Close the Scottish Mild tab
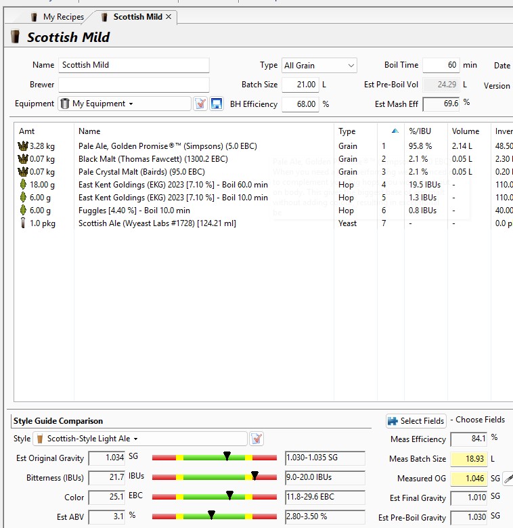This screenshot has height=528, width=513. coord(169,17)
